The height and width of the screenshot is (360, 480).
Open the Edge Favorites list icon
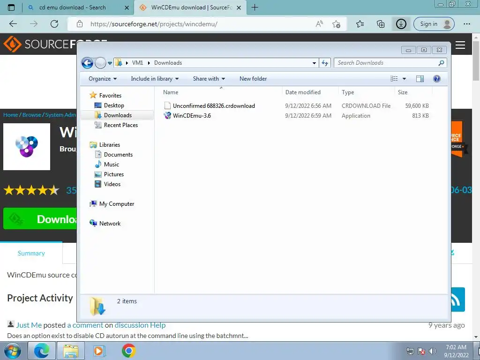360,24
